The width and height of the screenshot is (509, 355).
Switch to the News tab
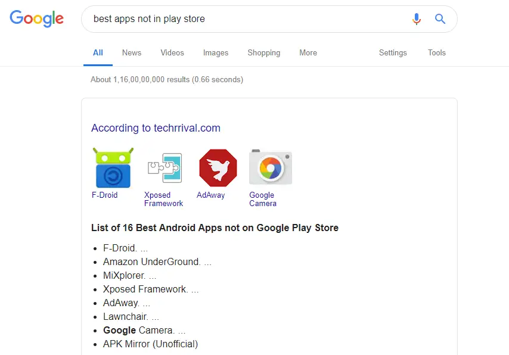tap(132, 52)
